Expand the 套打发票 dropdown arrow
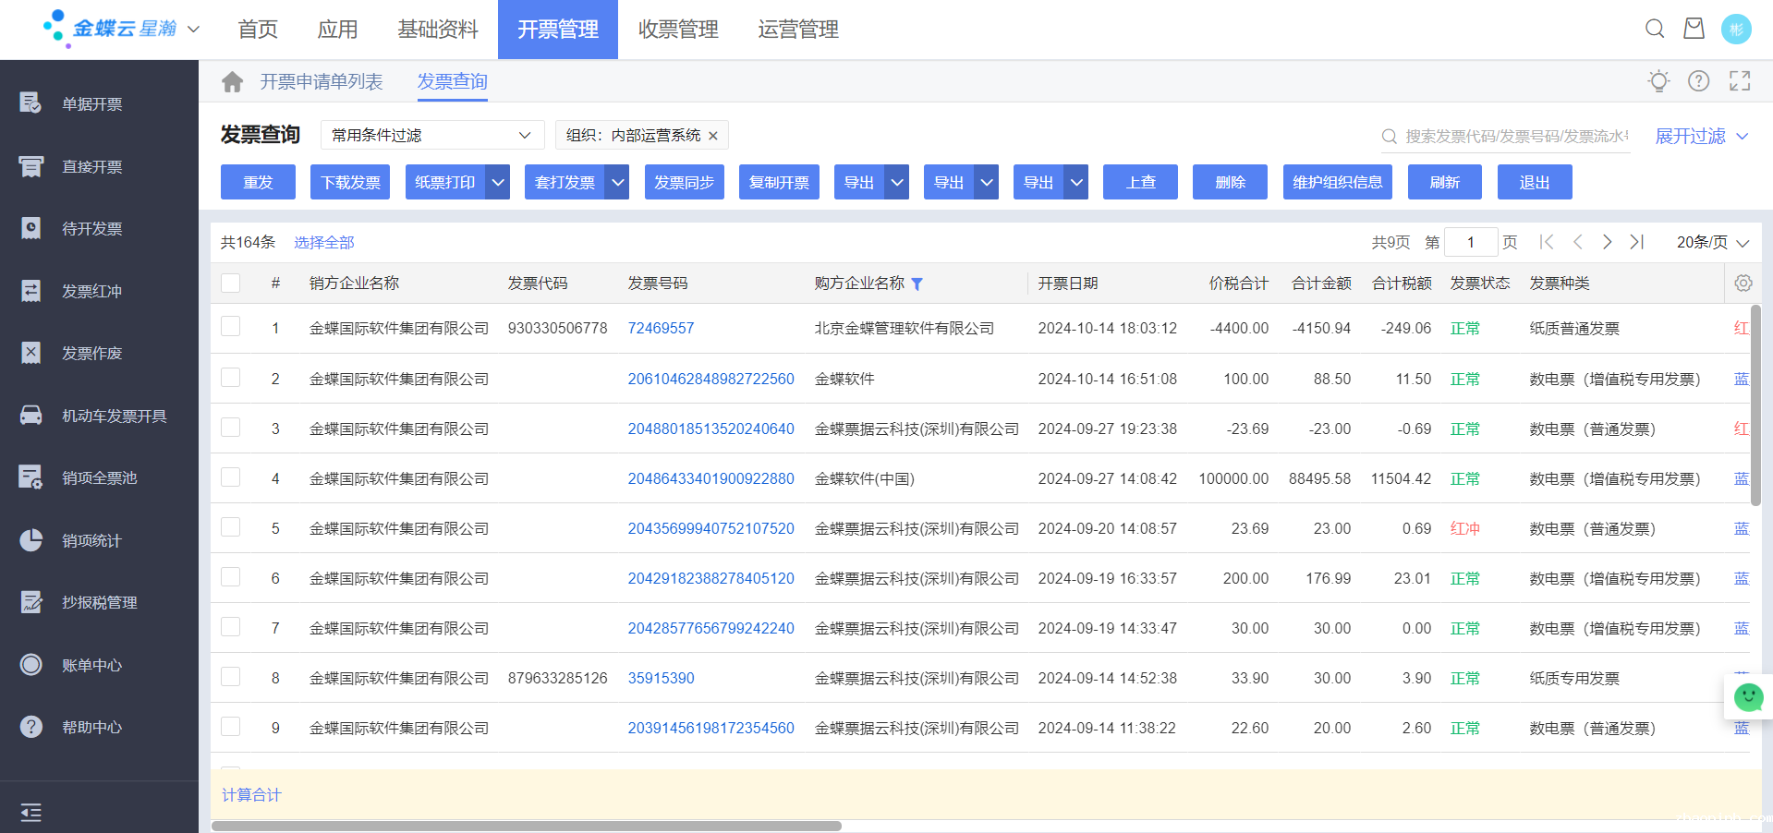Image resolution: width=1773 pixels, height=833 pixels. tap(617, 182)
